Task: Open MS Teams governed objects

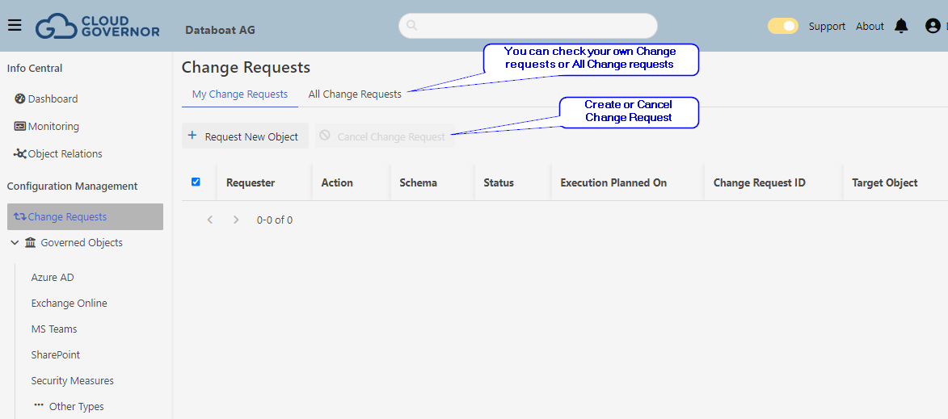Action: pyautogui.click(x=54, y=329)
